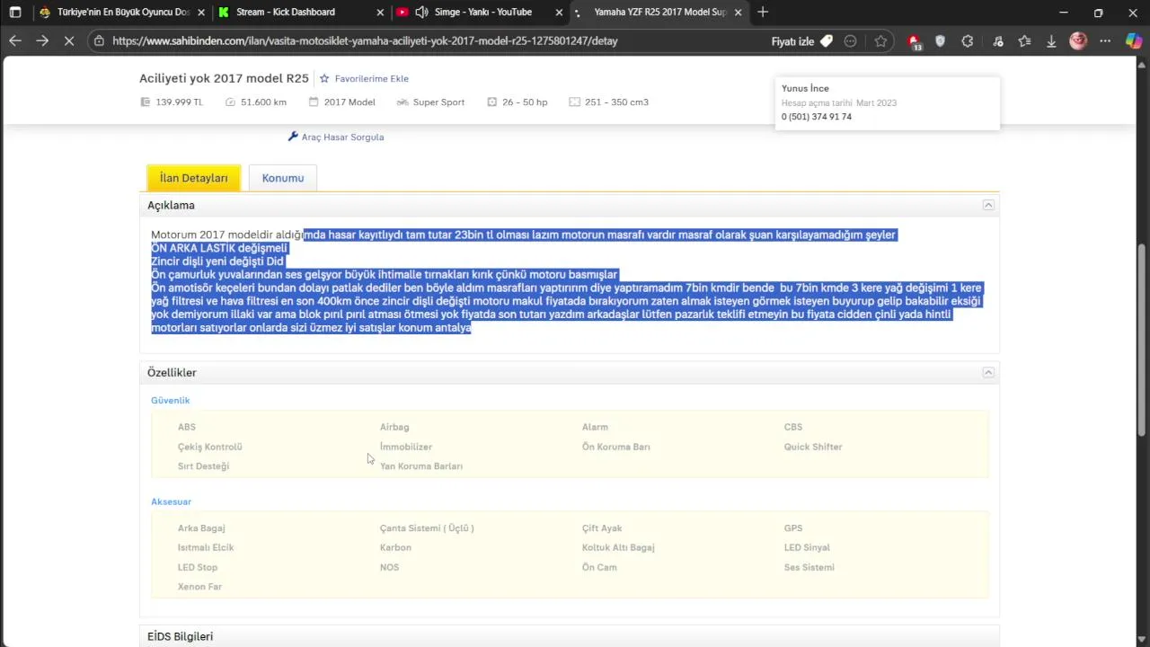The width and height of the screenshot is (1150, 647).
Task: Click the Ses Sistemi accessory text
Action: click(809, 567)
